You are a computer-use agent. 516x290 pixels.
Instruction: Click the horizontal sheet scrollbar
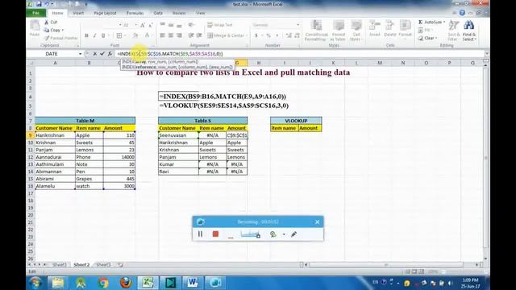click(386, 264)
